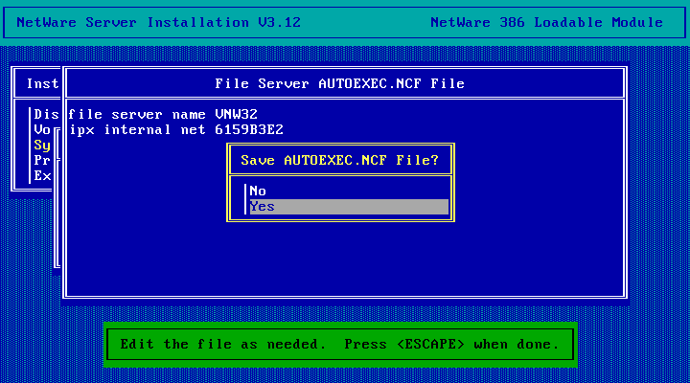
Task: Select the partially hidden "Vo" menu option
Action: 42,129
